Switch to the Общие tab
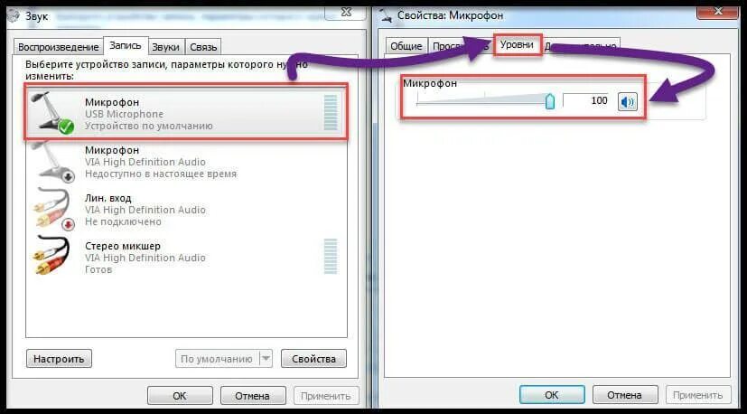This screenshot has width=747, height=414. click(x=406, y=46)
